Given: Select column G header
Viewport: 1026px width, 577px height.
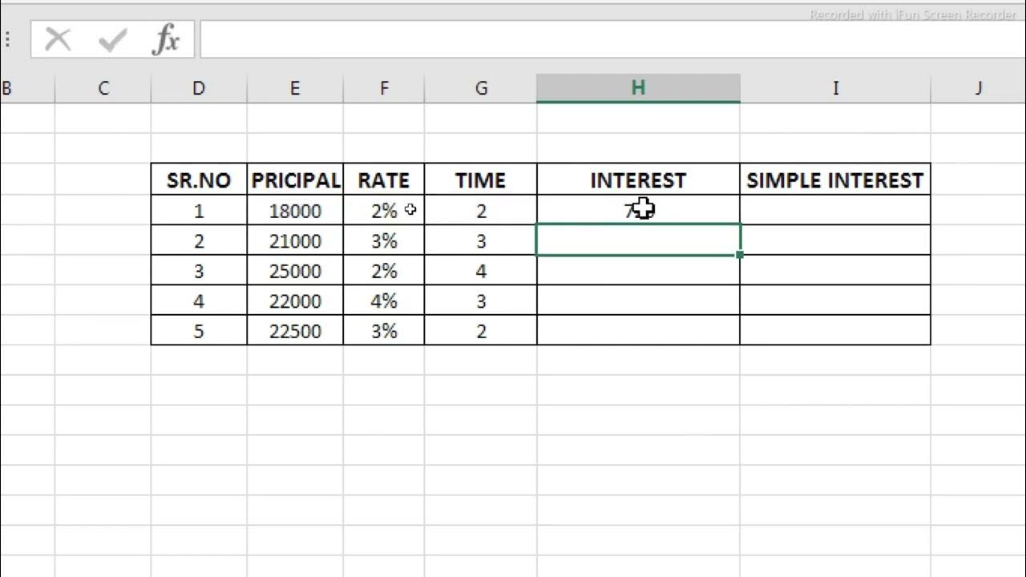Looking at the screenshot, I should tap(481, 88).
